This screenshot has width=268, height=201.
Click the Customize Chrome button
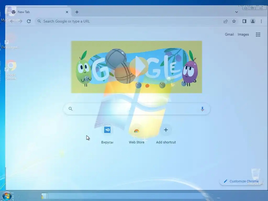click(x=241, y=181)
